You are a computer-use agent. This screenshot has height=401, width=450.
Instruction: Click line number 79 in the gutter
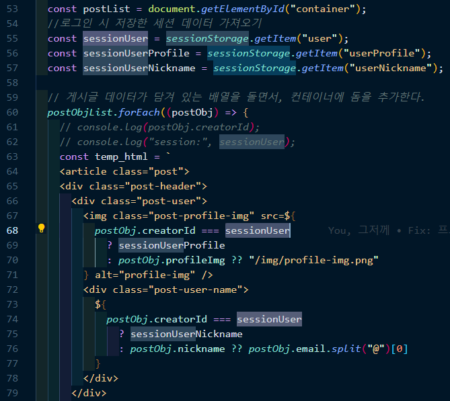click(x=12, y=393)
